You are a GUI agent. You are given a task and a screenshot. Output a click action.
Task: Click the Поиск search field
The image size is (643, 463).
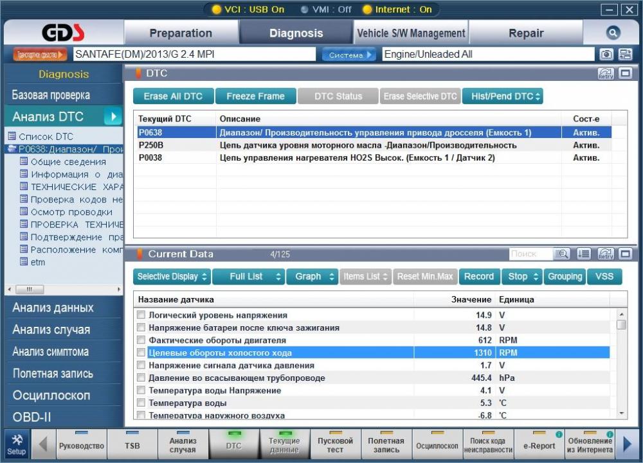click(x=530, y=254)
